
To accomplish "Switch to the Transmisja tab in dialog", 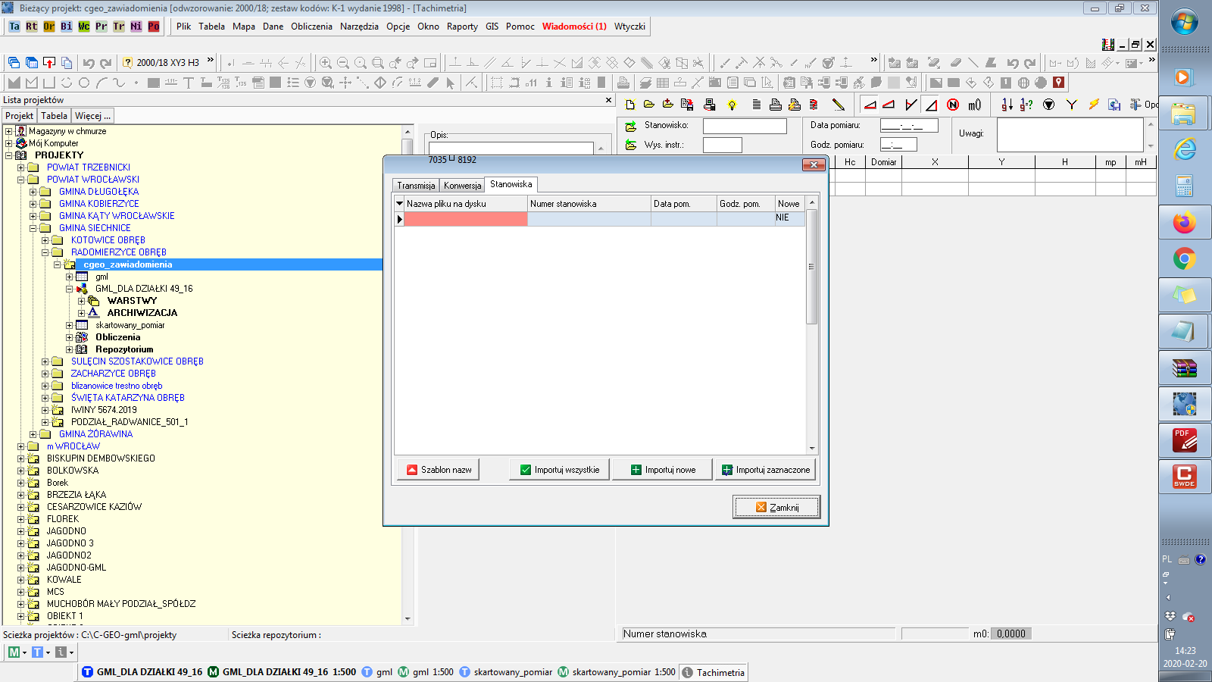I will pyautogui.click(x=416, y=186).
